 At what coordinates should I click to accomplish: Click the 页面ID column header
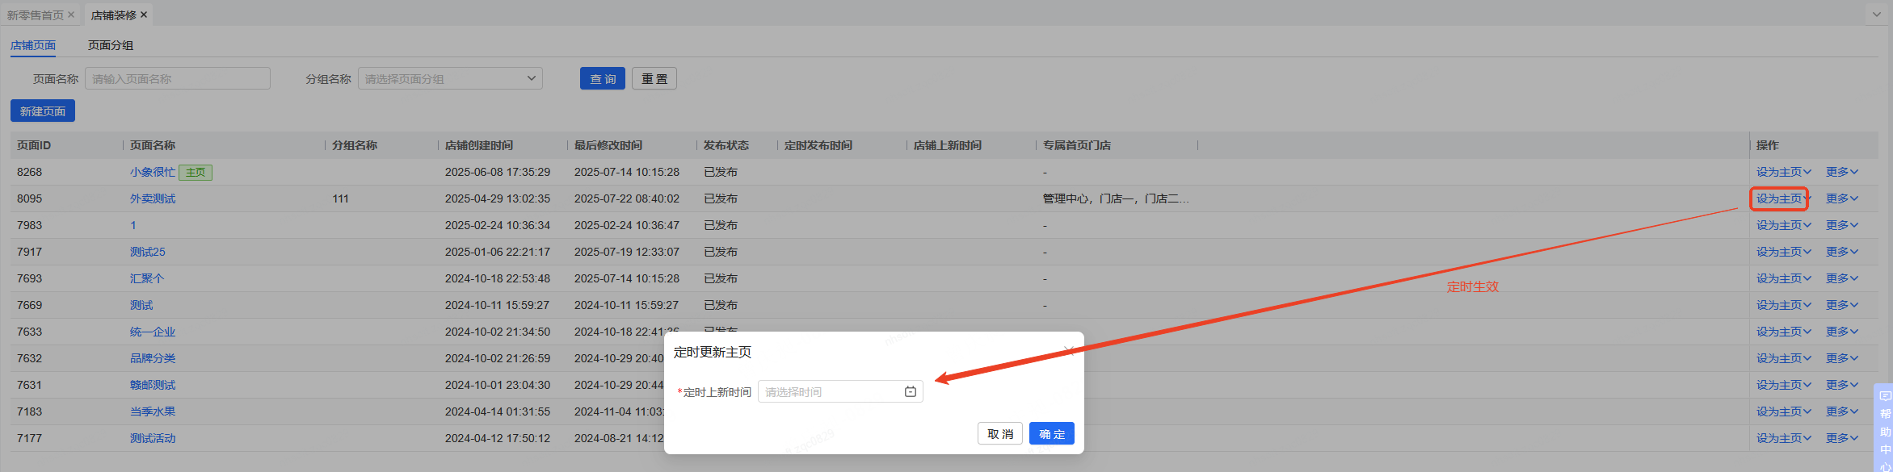click(x=34, y=145)
